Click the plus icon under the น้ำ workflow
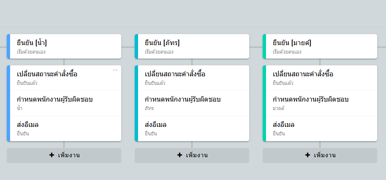 [52, 155]
